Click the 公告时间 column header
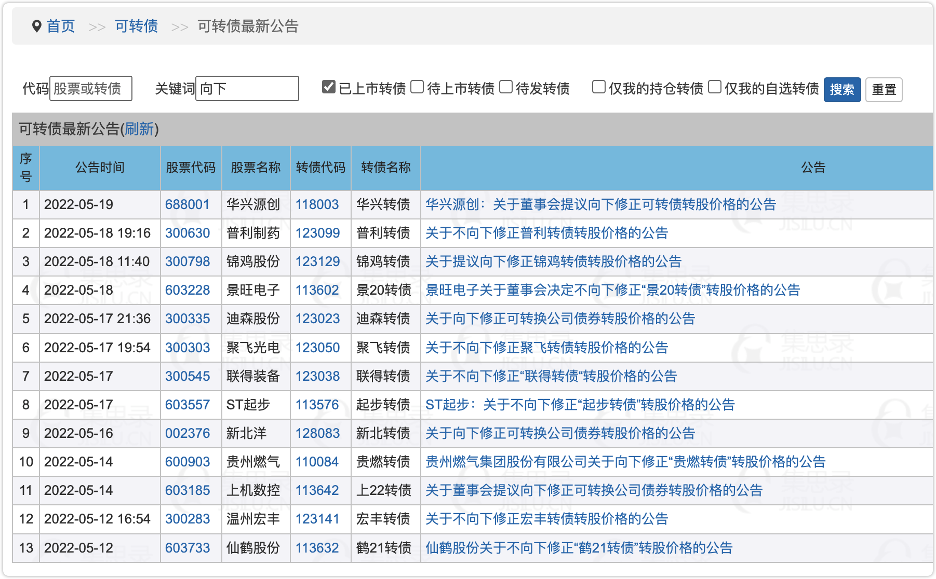Screen dimensions: 936x579 coord(100,168)
